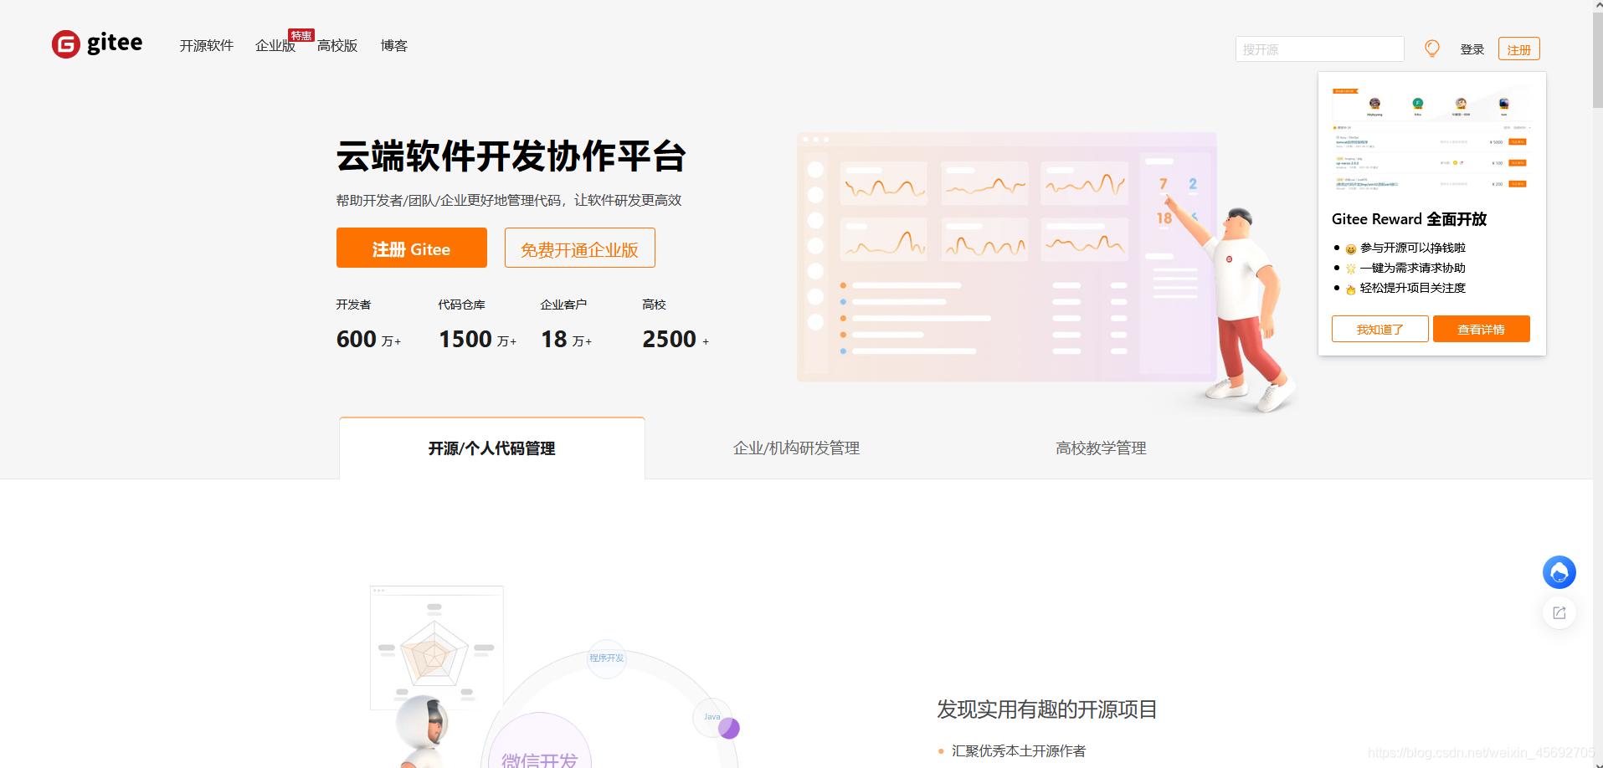The width and height of the screenshot is (1603, 768).
Task: Click the Gitee Reward 全面开放 heading
Action: coord(1409,219)
